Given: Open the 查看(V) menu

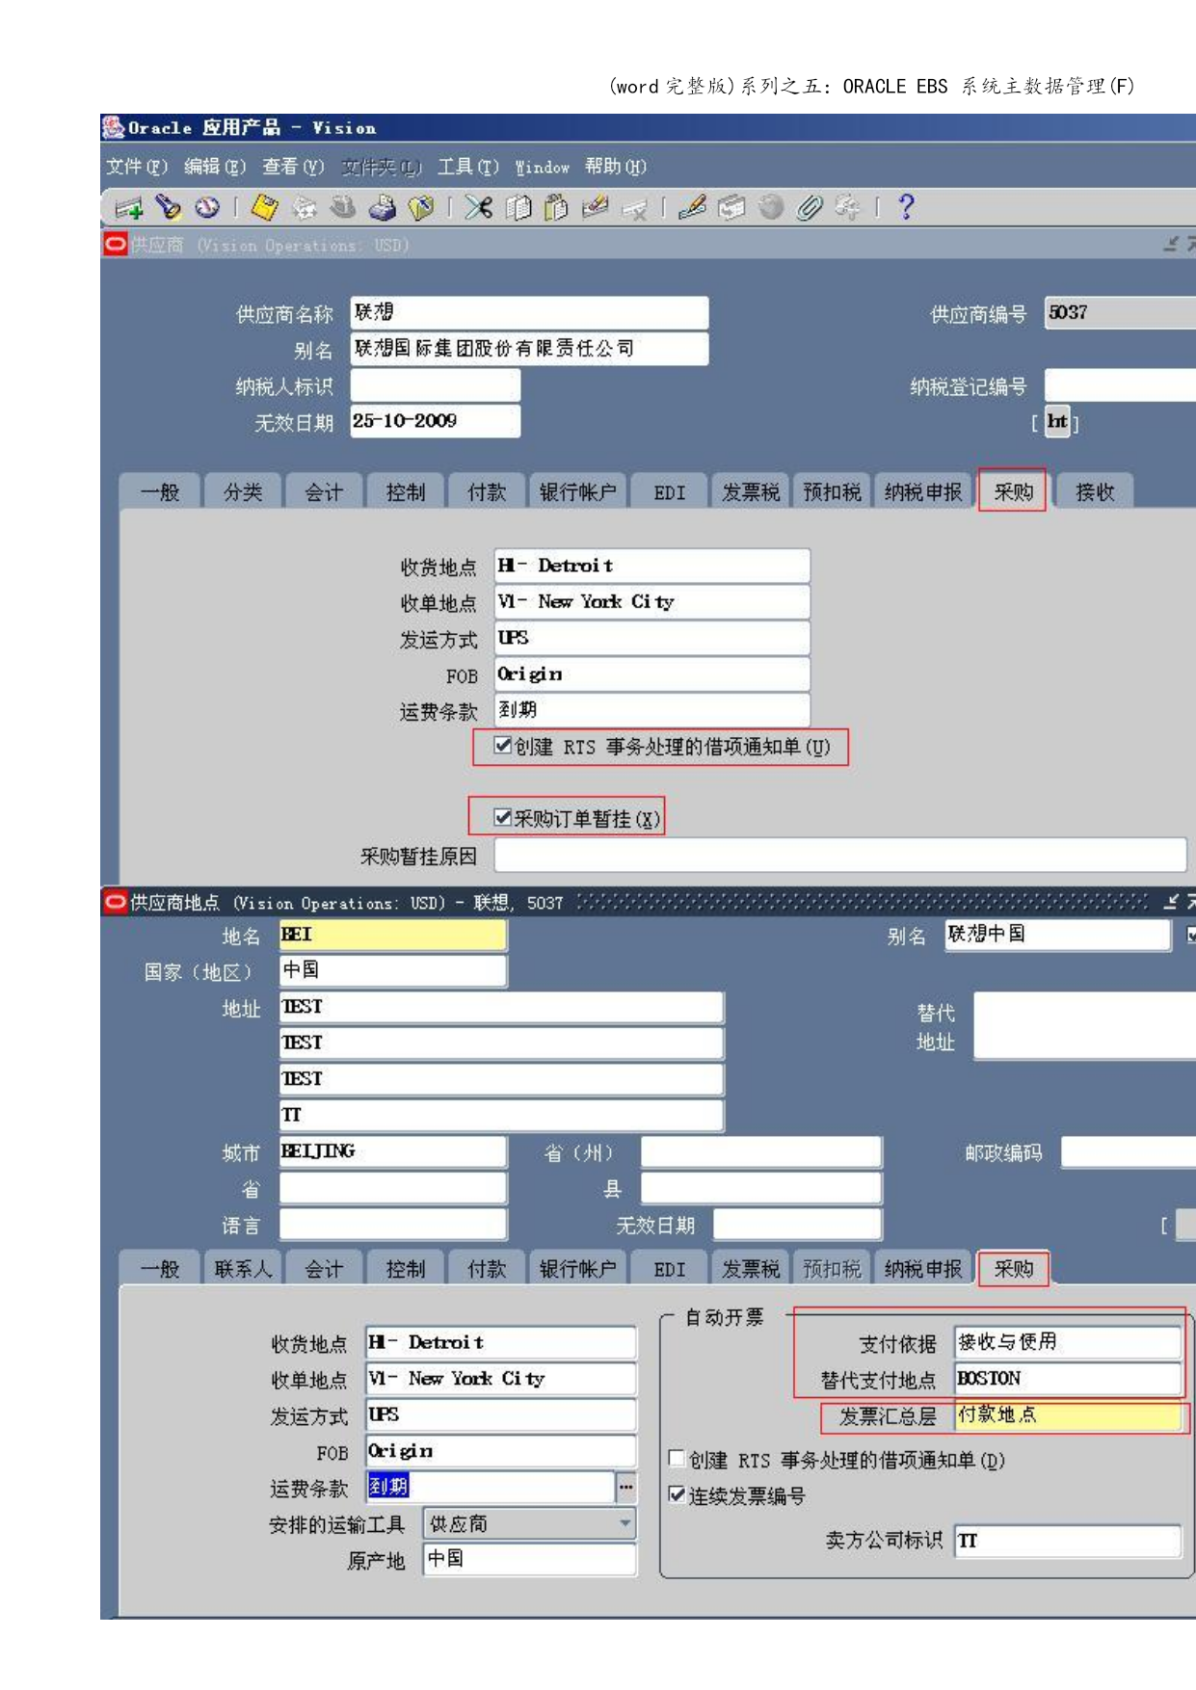Looking at the screenshot, I should [x=293, y=167].
